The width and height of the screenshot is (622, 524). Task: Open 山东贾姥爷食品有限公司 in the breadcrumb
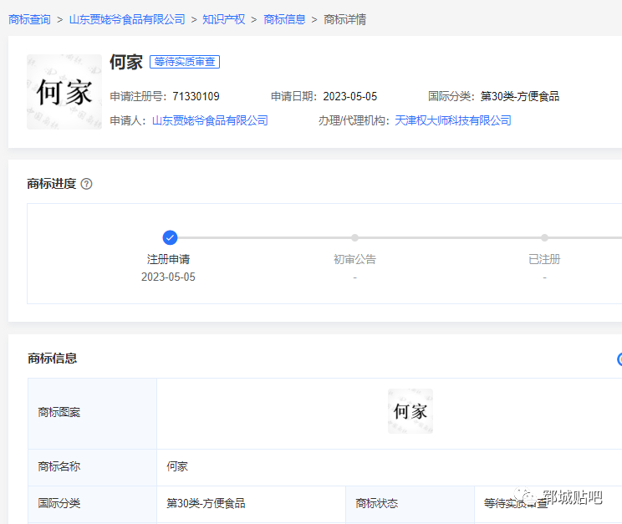coord(127,19)
